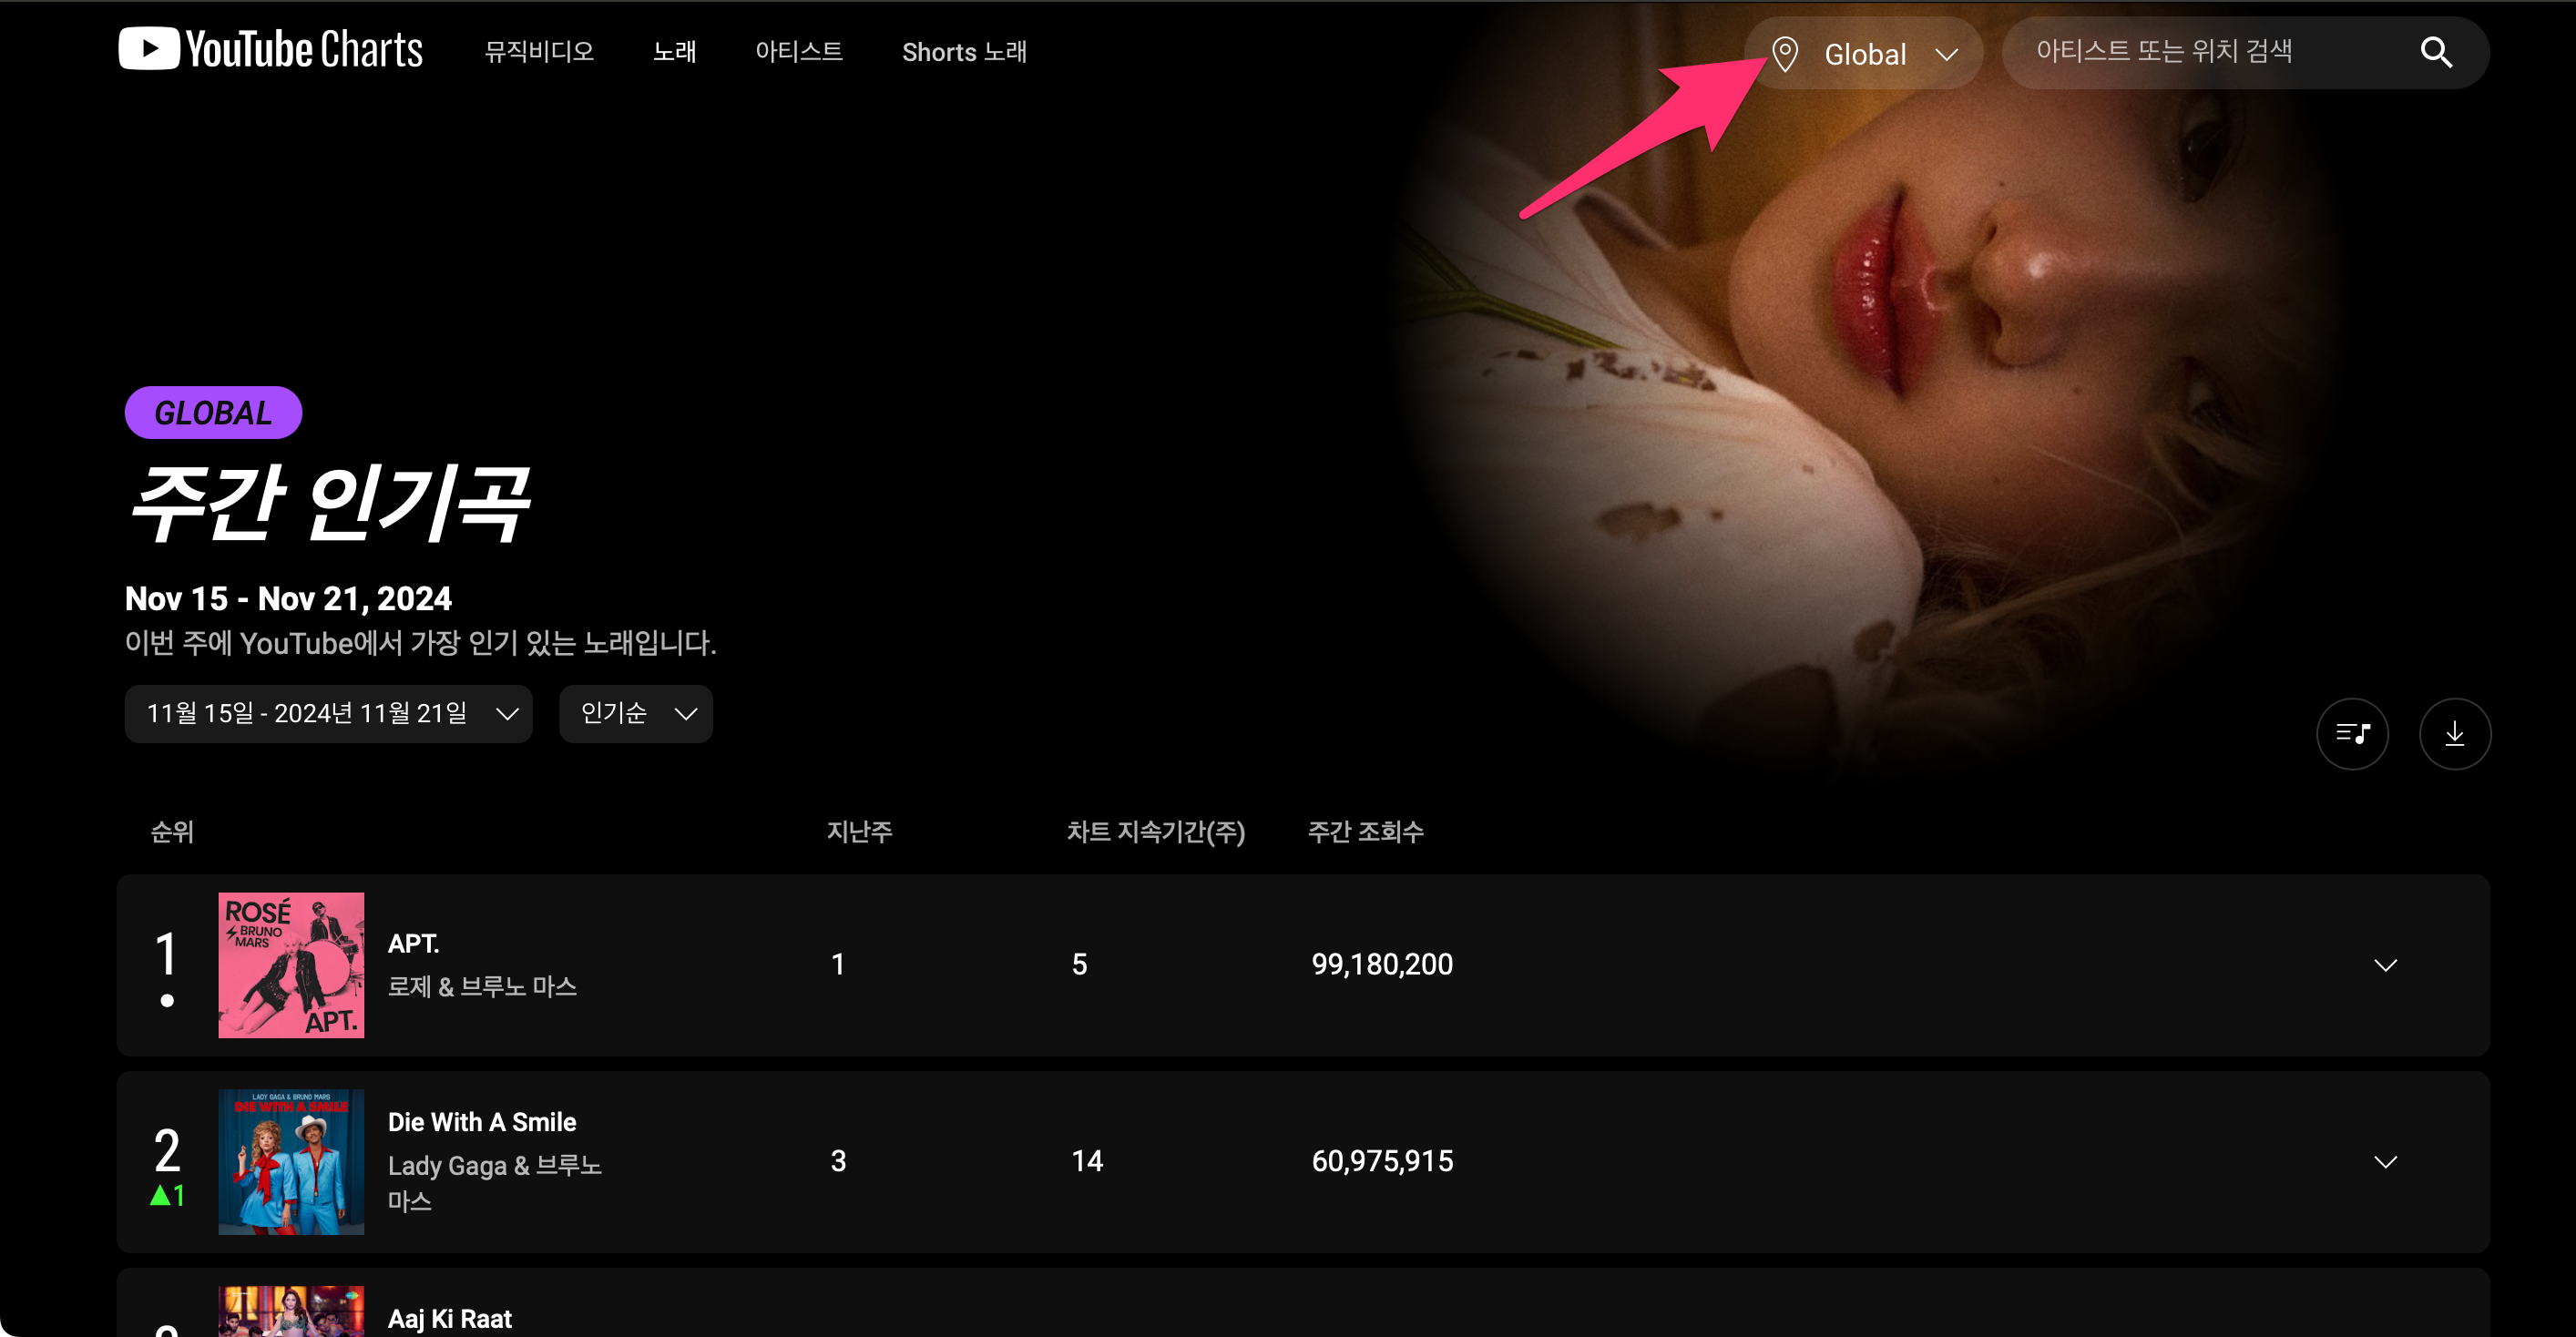
Task: Click the download chart icon button
Action: click(2454, 734)
